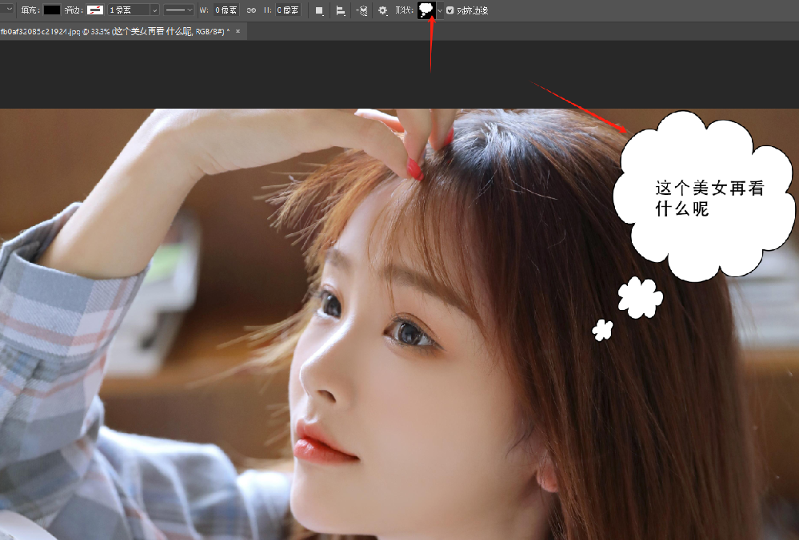Open the stroke line style dropdown
This screenshot has height=540, width=799.
tap(178, 10)
